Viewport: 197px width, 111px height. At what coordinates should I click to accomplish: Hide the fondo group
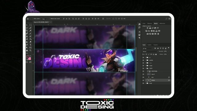click(143, 83)
